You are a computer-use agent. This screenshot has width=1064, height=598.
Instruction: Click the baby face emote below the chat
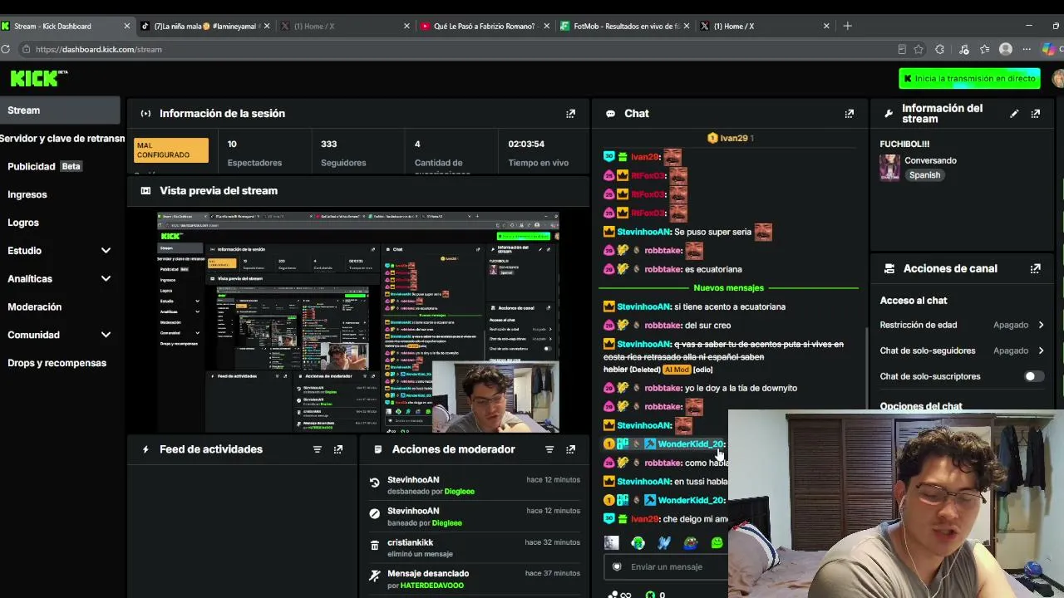(612, 543)
